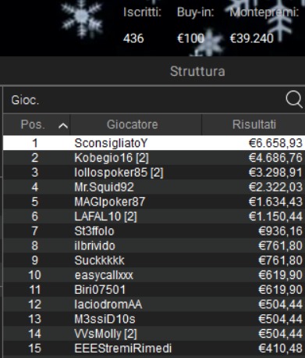The width and height of the screenshot is (305, 358).
Task: Click the magnifying glass search icon
Action: tap(294, 99)
